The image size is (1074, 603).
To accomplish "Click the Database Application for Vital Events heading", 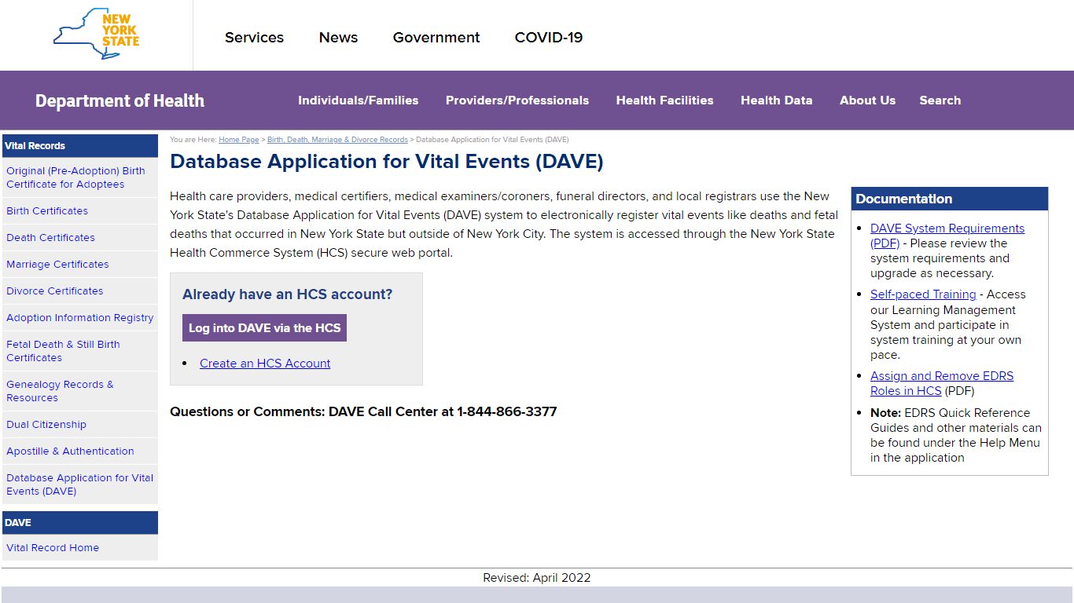I will tap(387, 162).
